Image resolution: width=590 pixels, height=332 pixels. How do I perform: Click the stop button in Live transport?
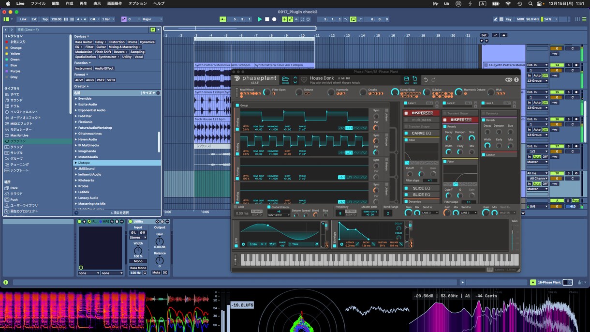267,19
